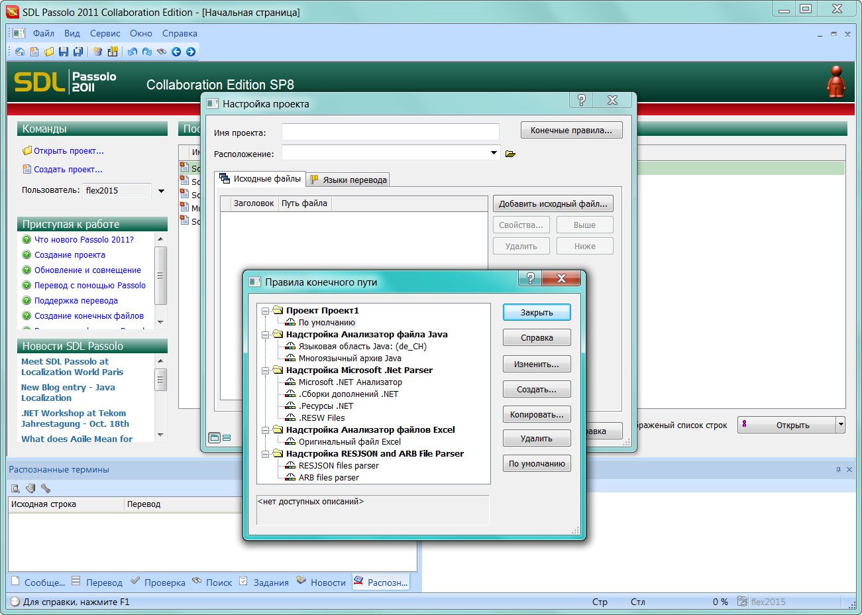862x615 pixels.
Task: Click the red Passolo figure icon
Action: (x=837, y=82)
